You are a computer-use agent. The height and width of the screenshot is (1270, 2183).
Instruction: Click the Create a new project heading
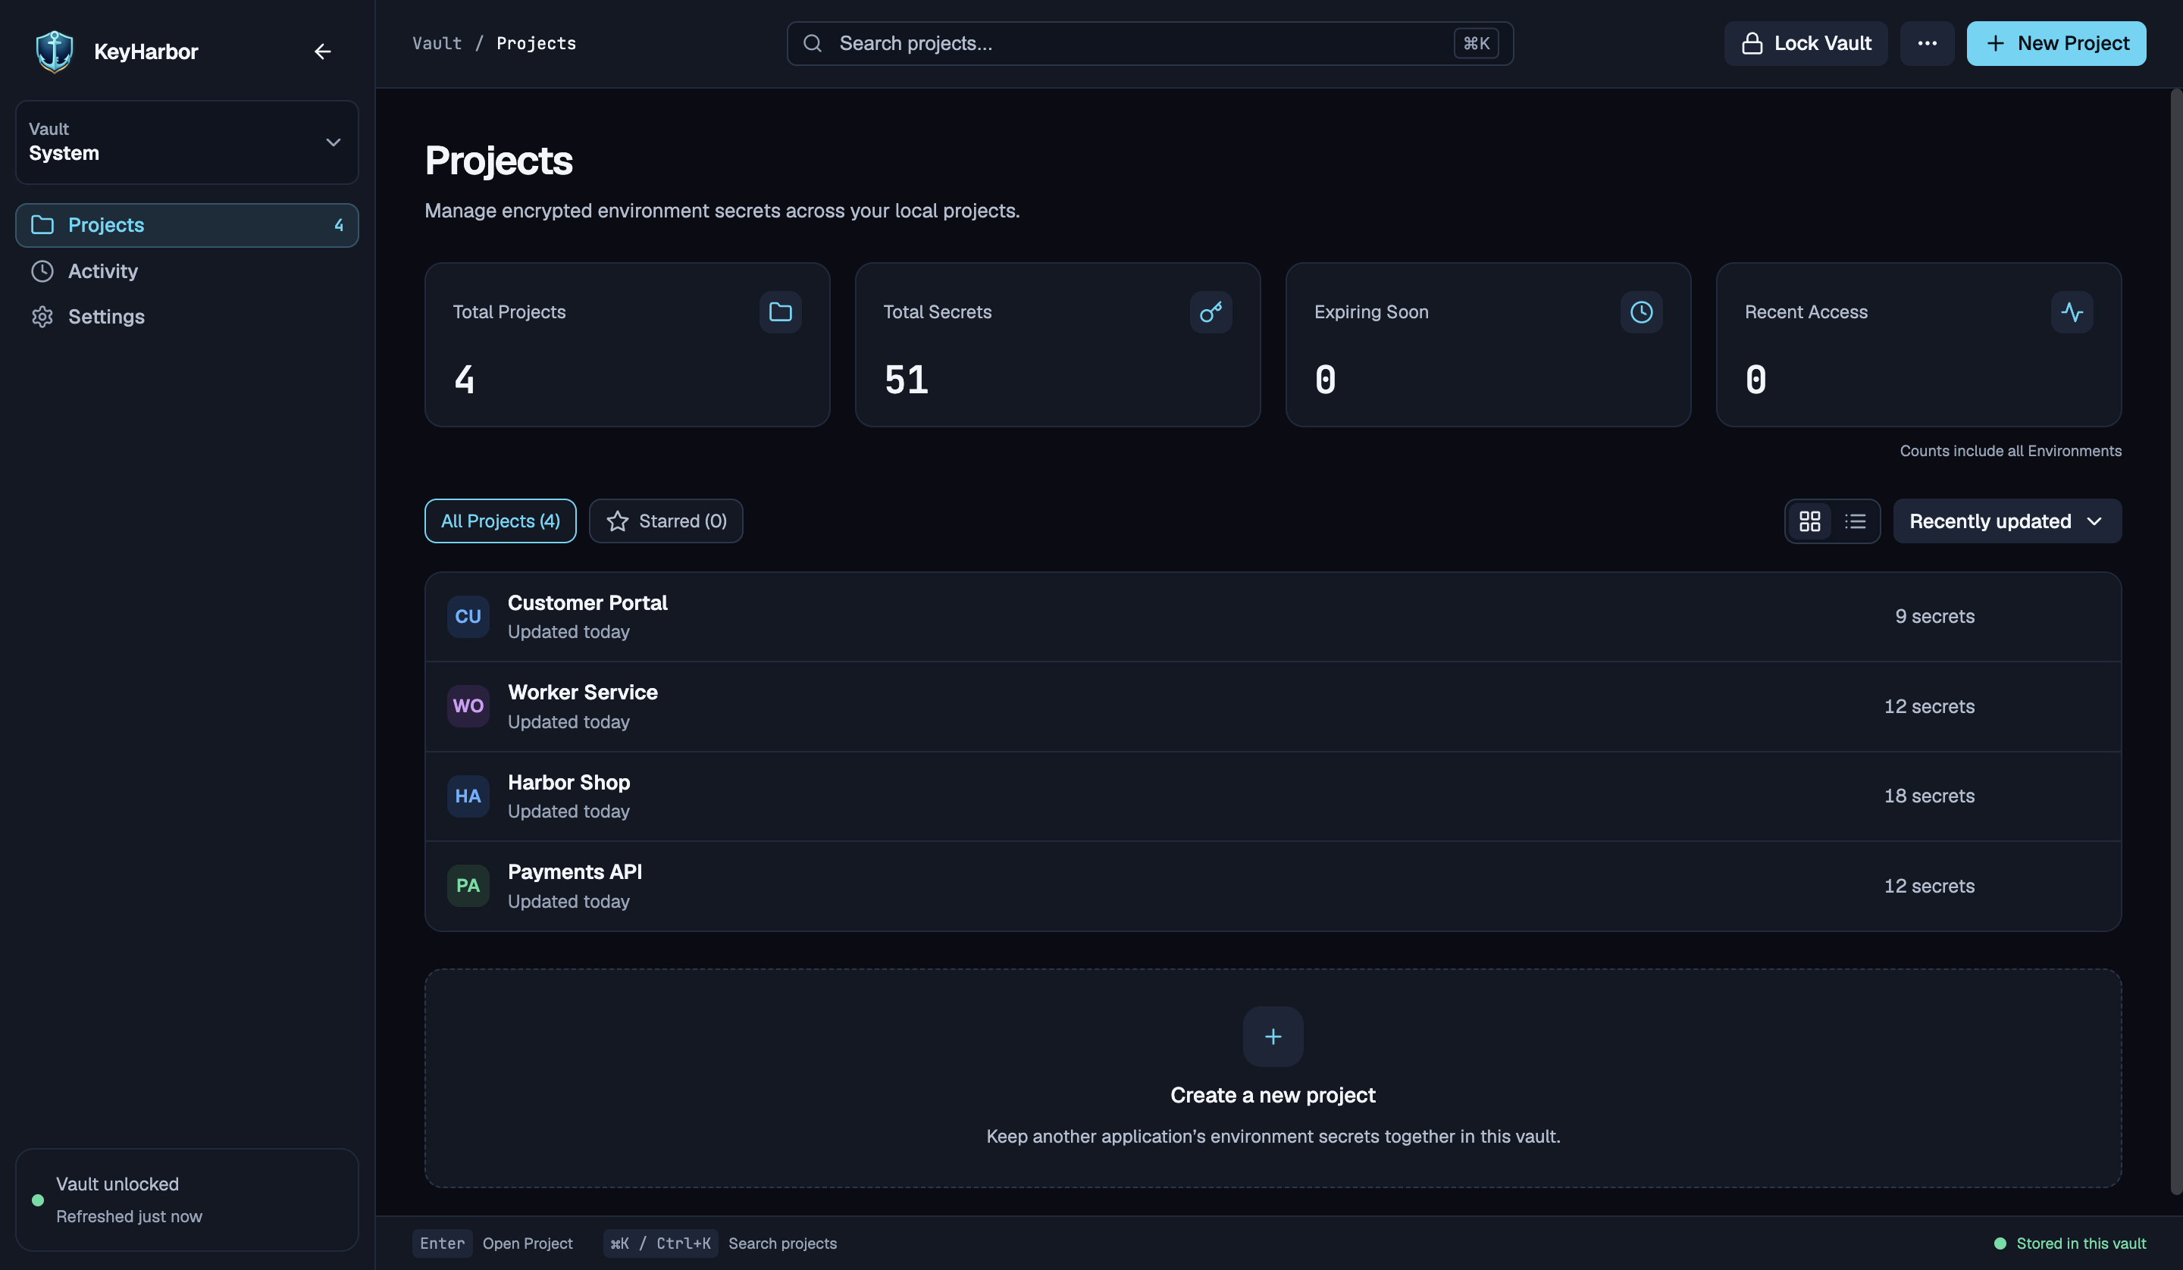1273,1095
